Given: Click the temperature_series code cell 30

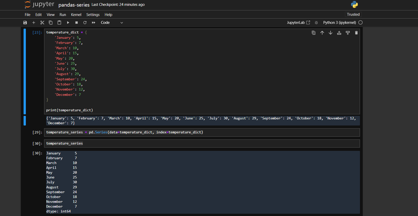Looking at the screenshot, I should click(x=202, y=143).
